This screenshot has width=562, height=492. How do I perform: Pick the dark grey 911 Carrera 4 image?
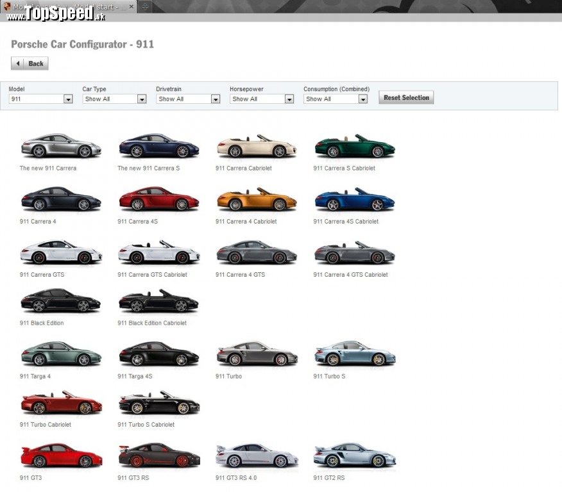61,198
